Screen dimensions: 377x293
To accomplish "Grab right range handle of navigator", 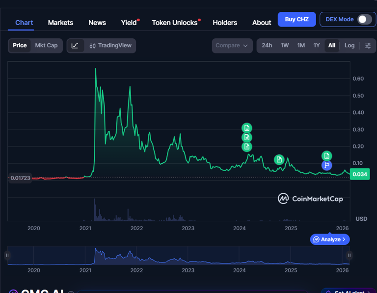I will coord(349,255).
